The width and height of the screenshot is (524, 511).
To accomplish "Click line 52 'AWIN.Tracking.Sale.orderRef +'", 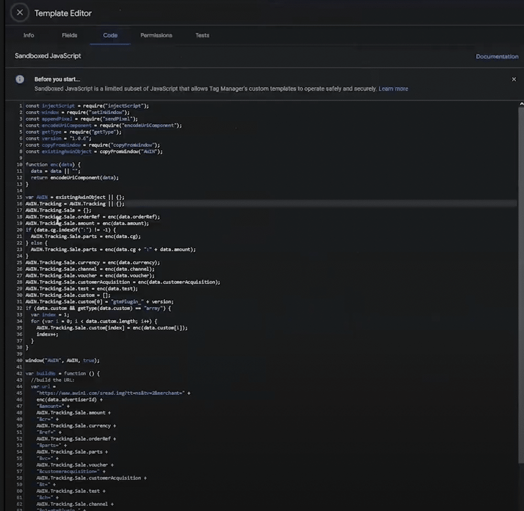I will [76, 439].
